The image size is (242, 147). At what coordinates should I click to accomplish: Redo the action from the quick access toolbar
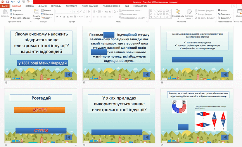[18, 2]
